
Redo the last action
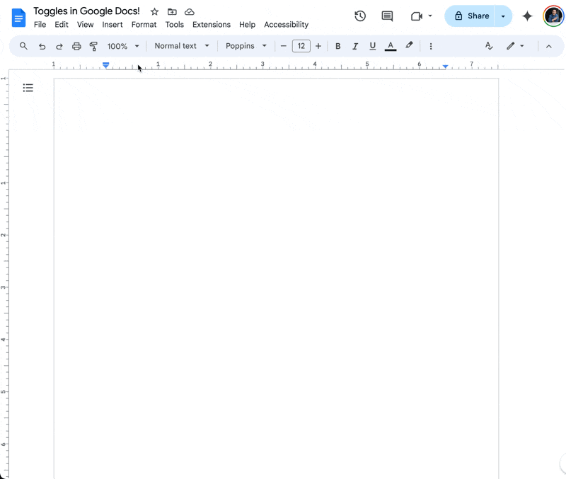(59, 46)
